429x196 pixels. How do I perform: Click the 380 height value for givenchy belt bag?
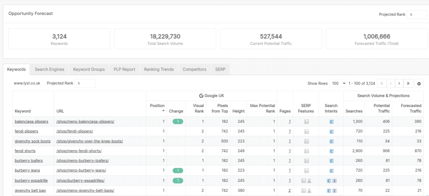[x=241, y=190]
